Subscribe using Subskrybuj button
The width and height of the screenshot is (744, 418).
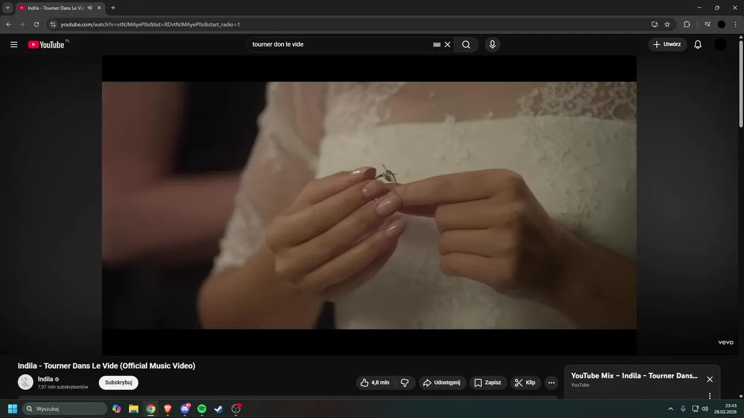click(119, 383)
